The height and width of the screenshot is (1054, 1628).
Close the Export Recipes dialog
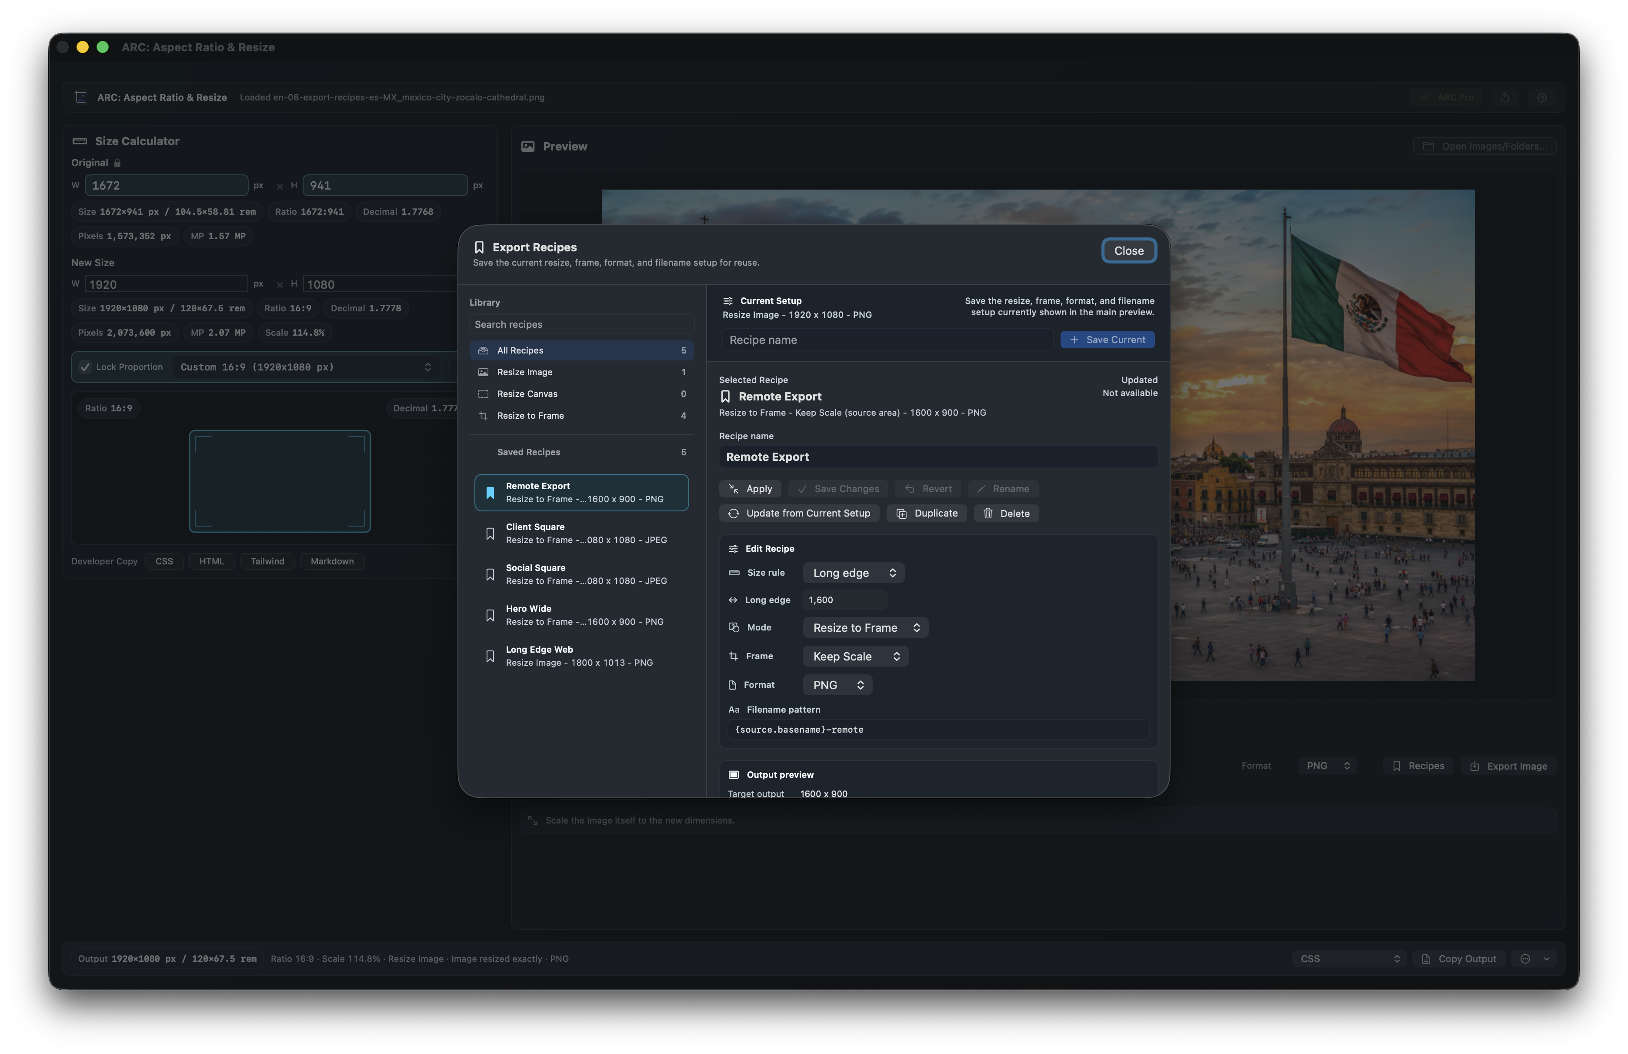coord(1129,250)
